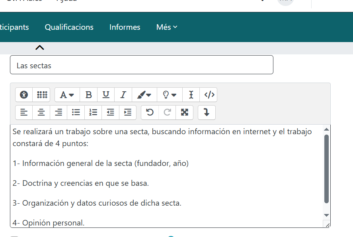The image size is (353, 237).
Task: Undo the last edit
Action: (150, 112)
